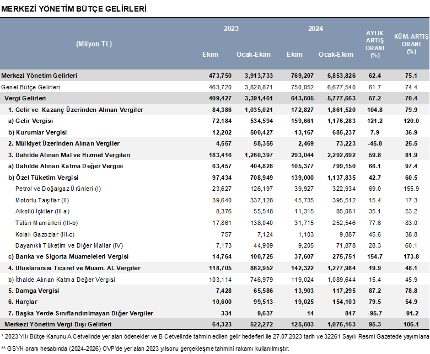
Task: Click Mülkiyet Üzerinden Alınan Vergiler label
Action: (64, 144)
